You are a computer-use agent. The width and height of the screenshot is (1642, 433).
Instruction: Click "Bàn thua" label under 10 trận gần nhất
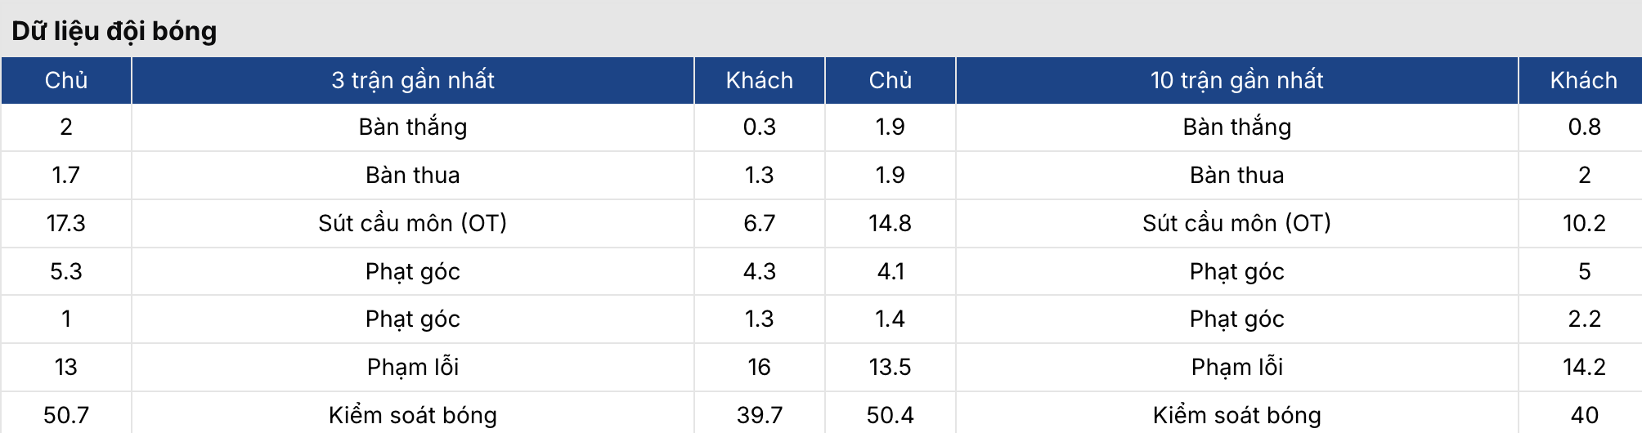1236,175
